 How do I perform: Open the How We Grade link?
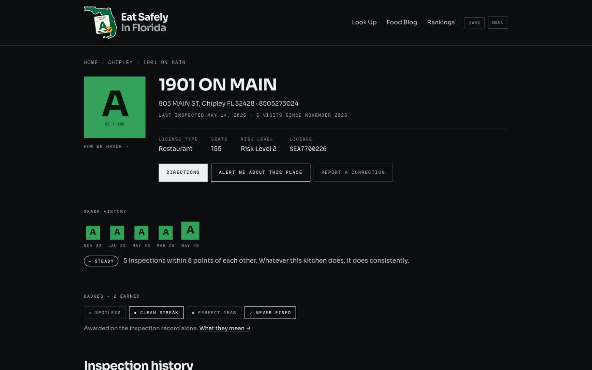pyautogui.click(x=106, y=147)
